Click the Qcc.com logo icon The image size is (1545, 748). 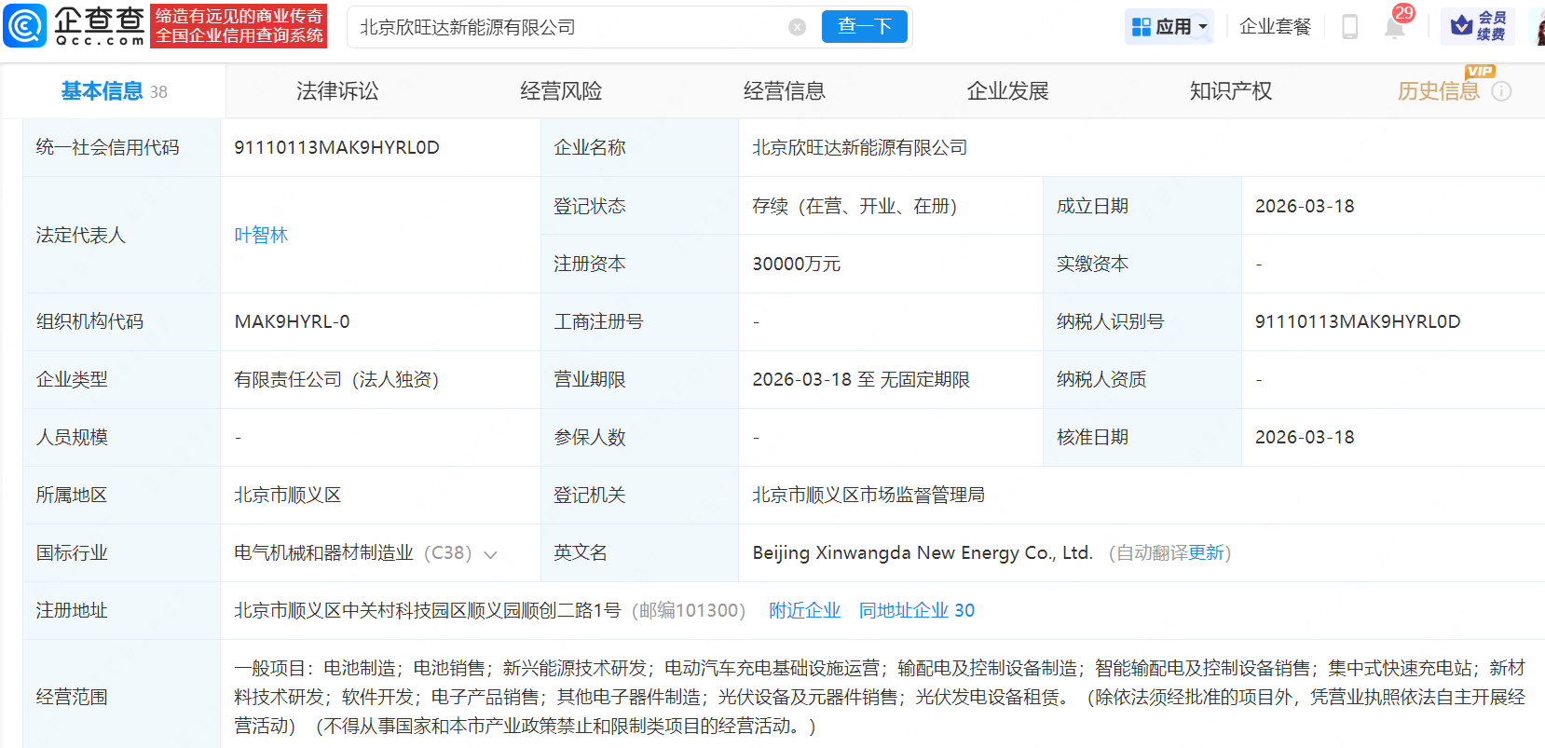click(25, 26)
